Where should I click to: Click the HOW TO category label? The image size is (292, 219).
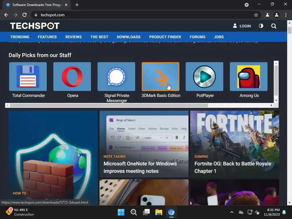pos(20,193)
